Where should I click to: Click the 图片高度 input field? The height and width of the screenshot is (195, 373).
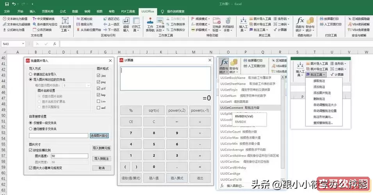(x=70, y=156)
